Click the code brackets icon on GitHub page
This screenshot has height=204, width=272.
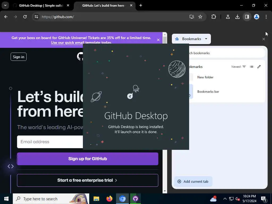pyautogui.click(x=11, y=166)
